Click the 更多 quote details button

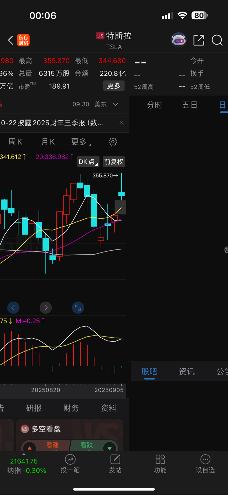(114, 86)
